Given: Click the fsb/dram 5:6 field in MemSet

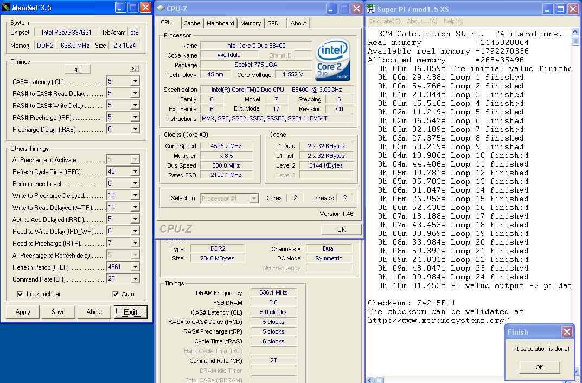Looking at the screenshot, I should [x=135, y=33].
